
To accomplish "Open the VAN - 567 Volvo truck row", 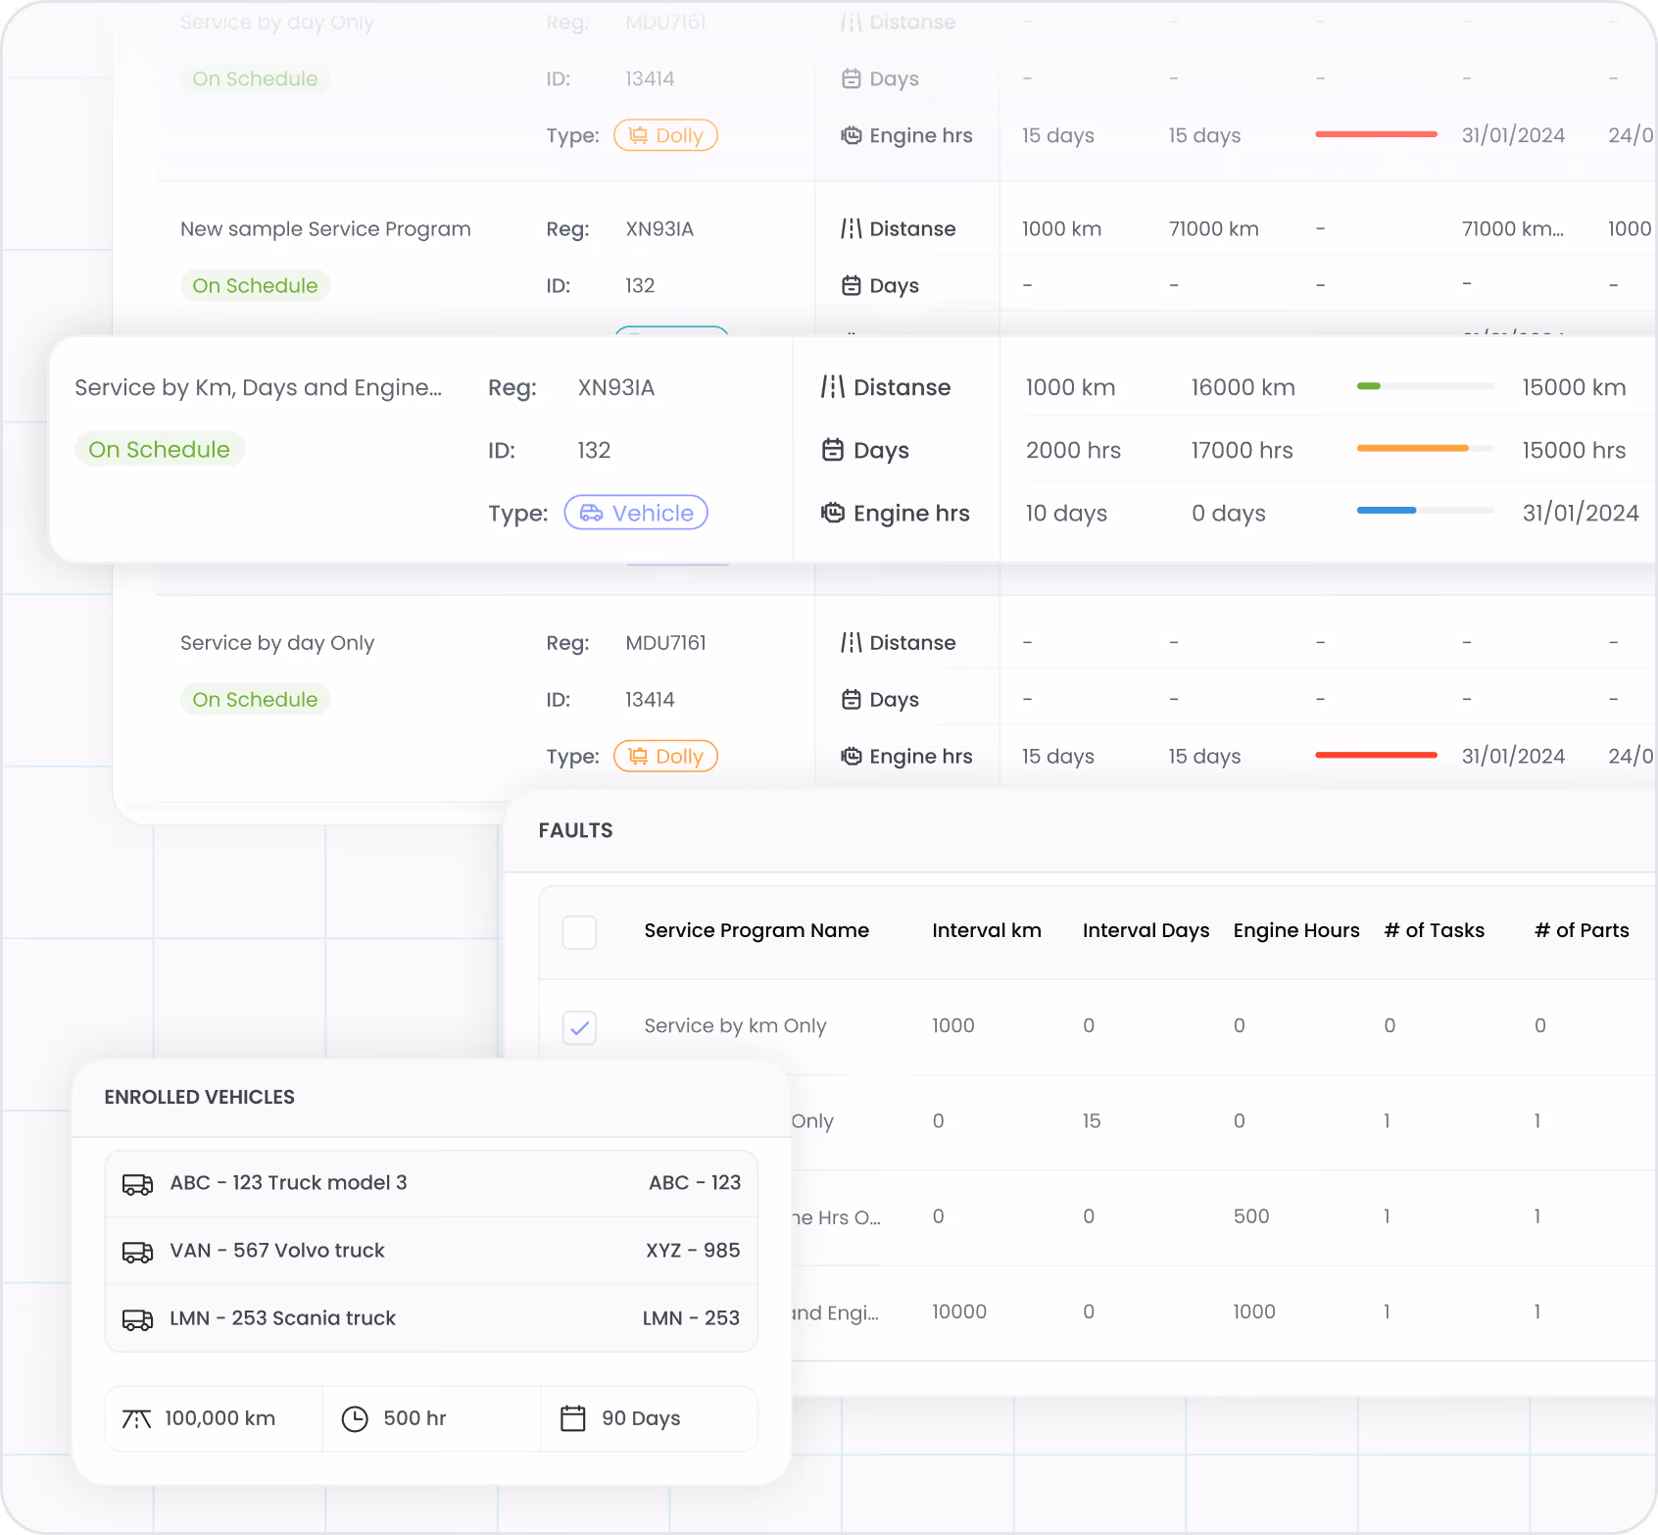I will [x=431, y=1251].
